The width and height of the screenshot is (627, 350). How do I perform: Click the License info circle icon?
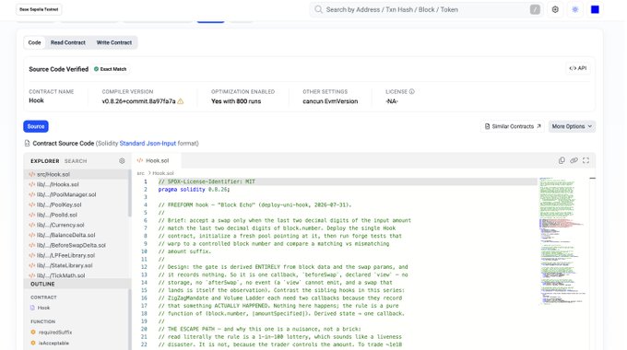coord(412,91)
